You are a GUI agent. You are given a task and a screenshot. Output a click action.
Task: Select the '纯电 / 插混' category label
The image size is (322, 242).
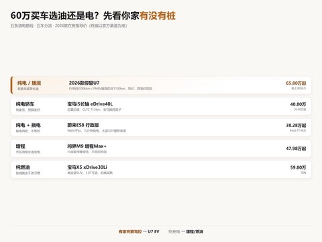pos(29,83)
